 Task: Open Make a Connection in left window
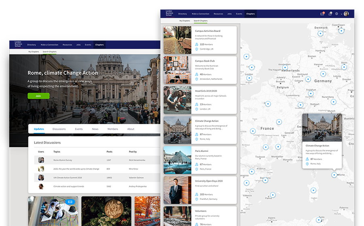49,45
